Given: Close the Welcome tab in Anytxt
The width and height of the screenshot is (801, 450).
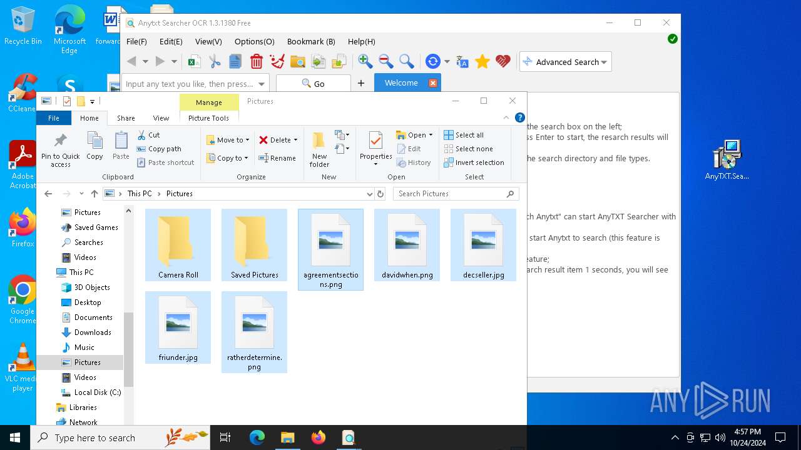Looking at the screenshot, I should coord(432,82).
